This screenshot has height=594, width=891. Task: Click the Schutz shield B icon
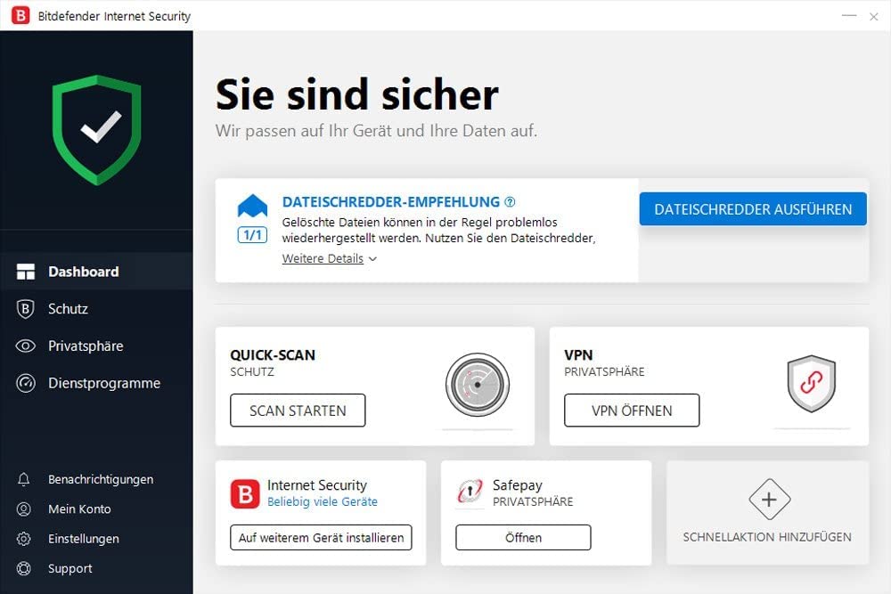pyautogui.click(x=26, y=309)
